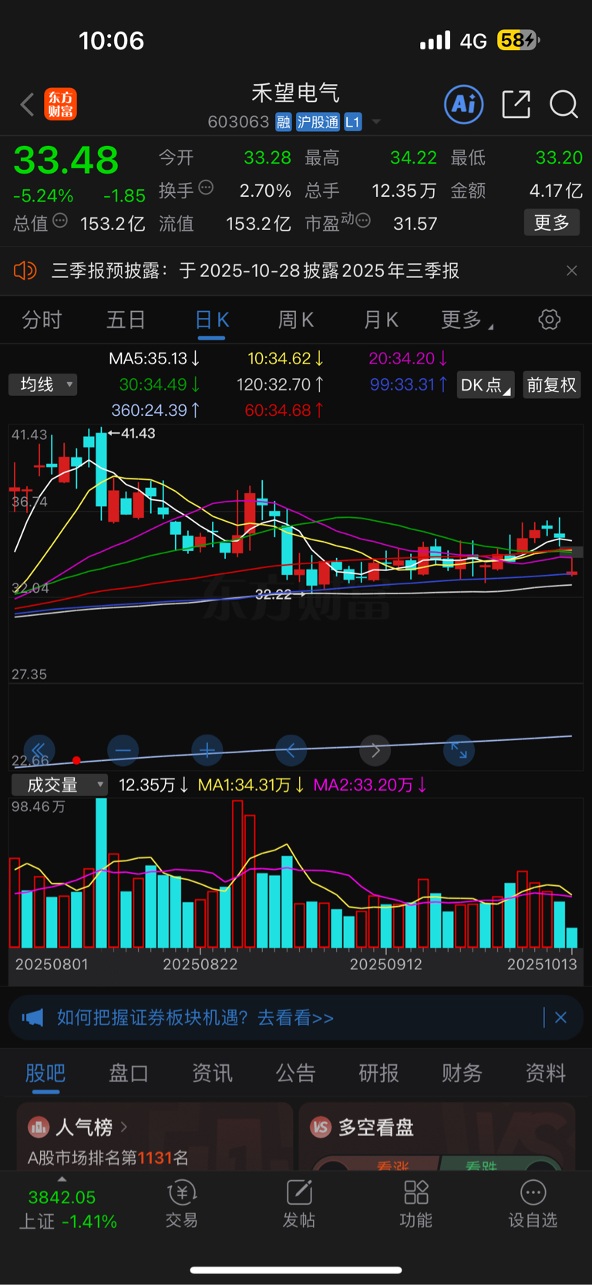The width and height of the screenshot is (592, 1285).
Task: Expand the 上证 index bar arrow
Action: pyautogui.click(x=62, y=1179)
